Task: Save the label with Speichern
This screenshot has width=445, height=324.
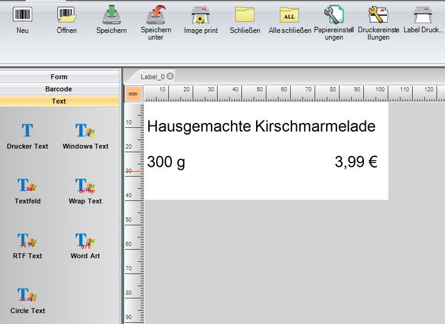Action: [111, 20]
